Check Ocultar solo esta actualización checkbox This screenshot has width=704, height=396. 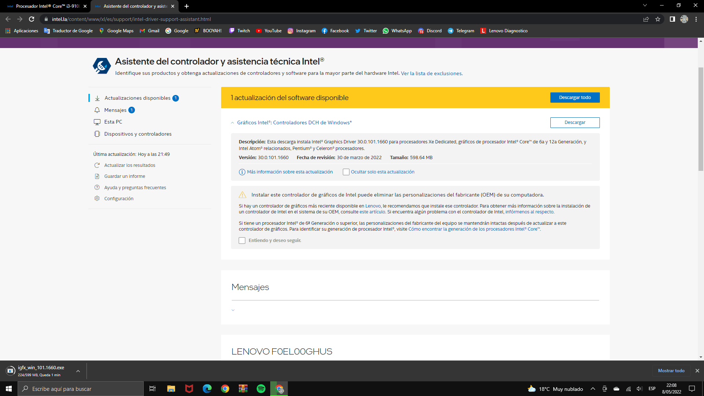[x=346, y=172]
